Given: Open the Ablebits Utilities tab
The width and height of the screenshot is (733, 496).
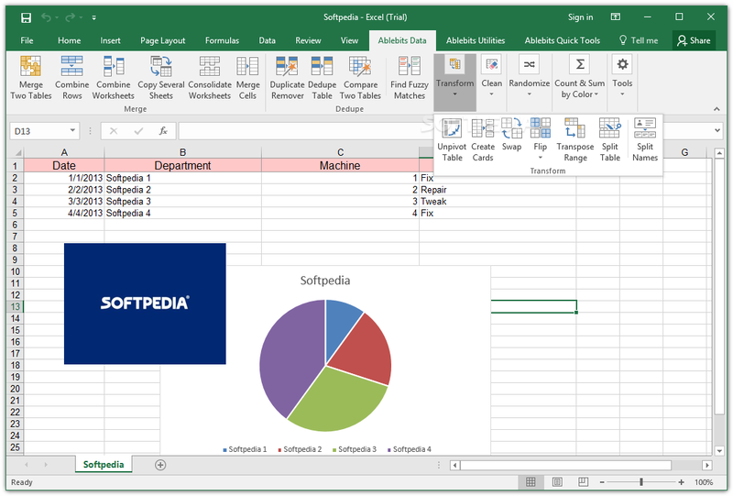Looking at the screenshot, I should click(x=476, y=40).
